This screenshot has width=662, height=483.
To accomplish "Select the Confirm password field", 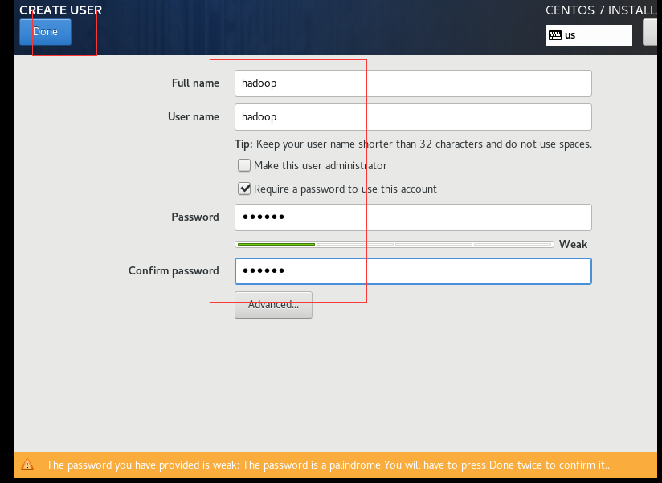I will (413, 271).
